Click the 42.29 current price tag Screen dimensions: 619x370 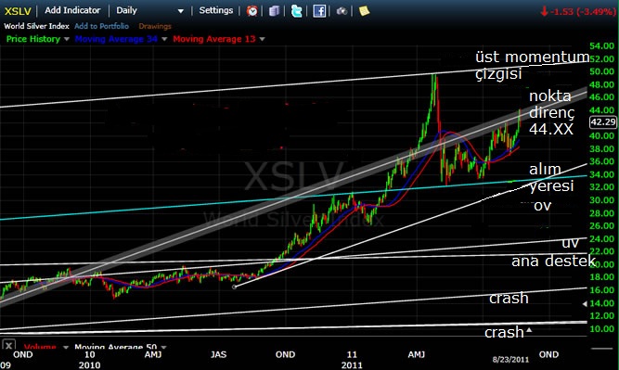(603, 122)
